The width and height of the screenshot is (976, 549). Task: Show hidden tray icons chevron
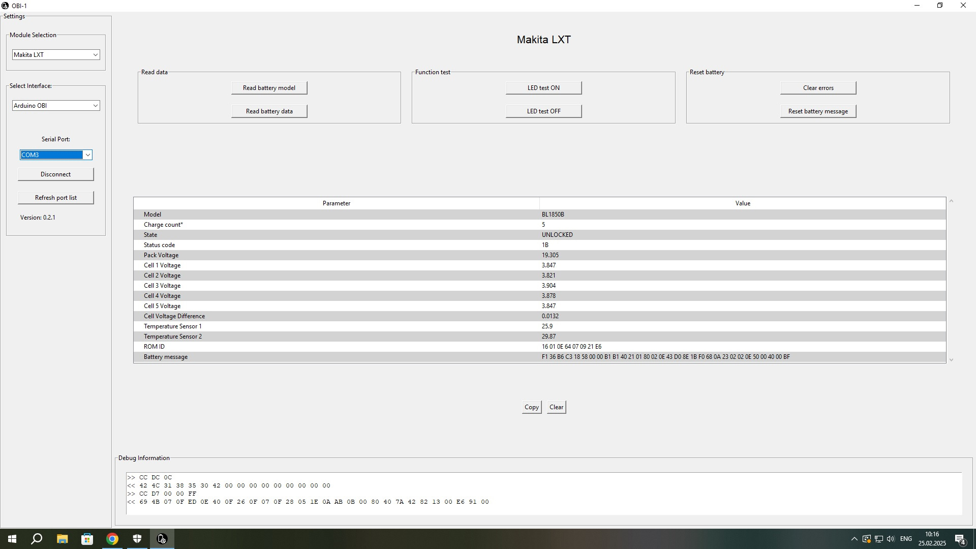[x=854, y=539]
